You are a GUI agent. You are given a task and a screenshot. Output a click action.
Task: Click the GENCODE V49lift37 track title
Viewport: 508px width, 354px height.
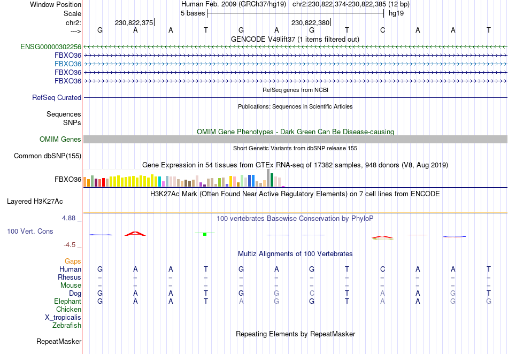295,39
